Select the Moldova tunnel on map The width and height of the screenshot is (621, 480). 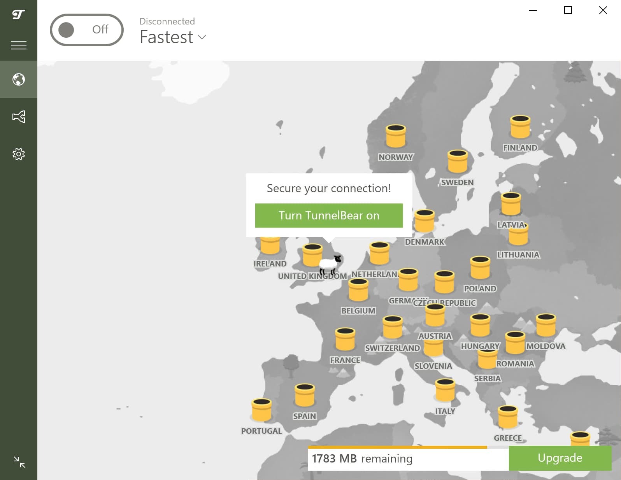tap(546, 325)
